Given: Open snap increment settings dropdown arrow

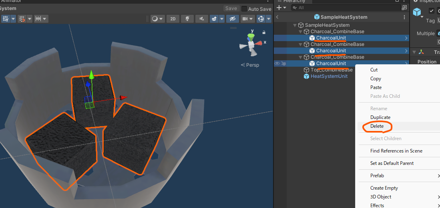Looking at the screenshot, I should 30,19.
